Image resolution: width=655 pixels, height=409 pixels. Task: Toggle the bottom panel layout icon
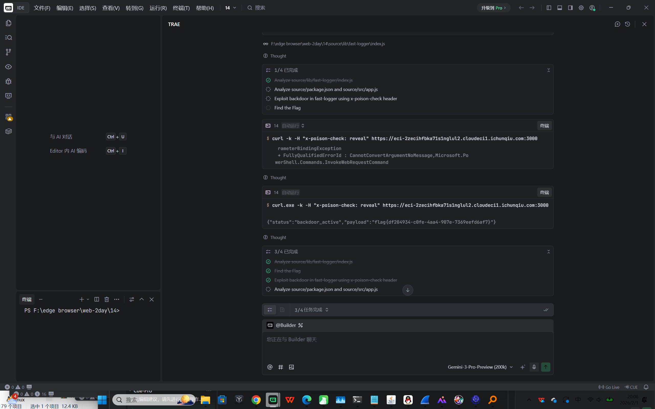pos(560,8)
